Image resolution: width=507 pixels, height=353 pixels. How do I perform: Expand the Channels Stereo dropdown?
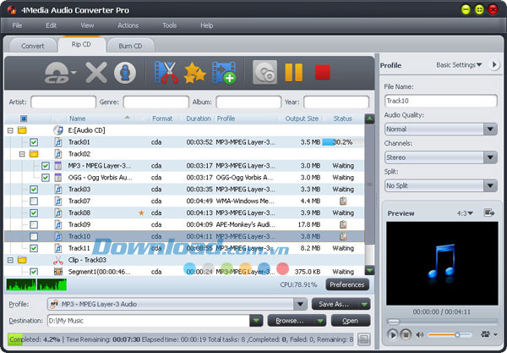[x=439, y=157]
